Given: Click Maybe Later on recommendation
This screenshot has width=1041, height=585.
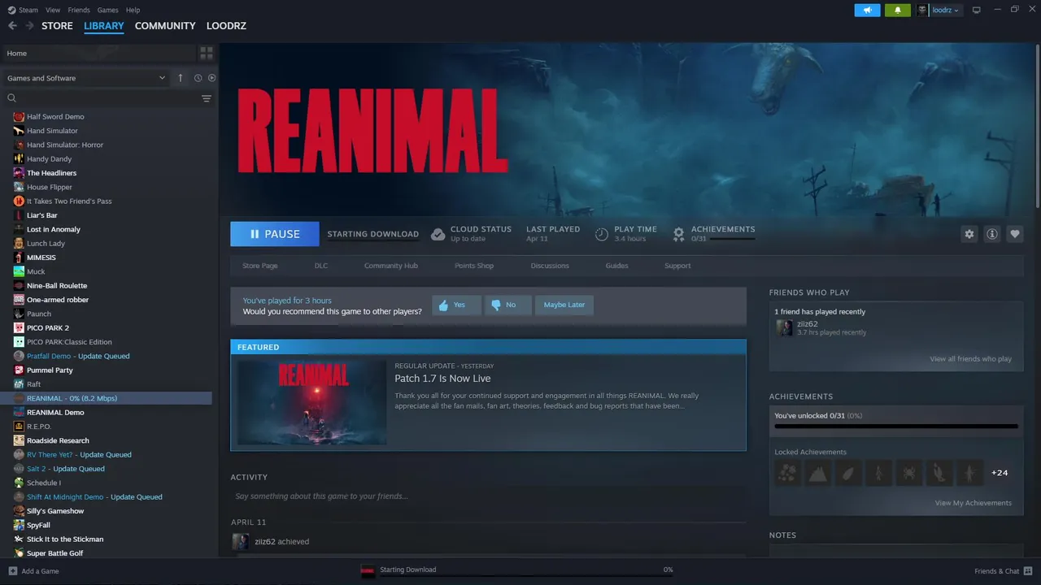Looking at the screenshot, I should click(564, 305).
